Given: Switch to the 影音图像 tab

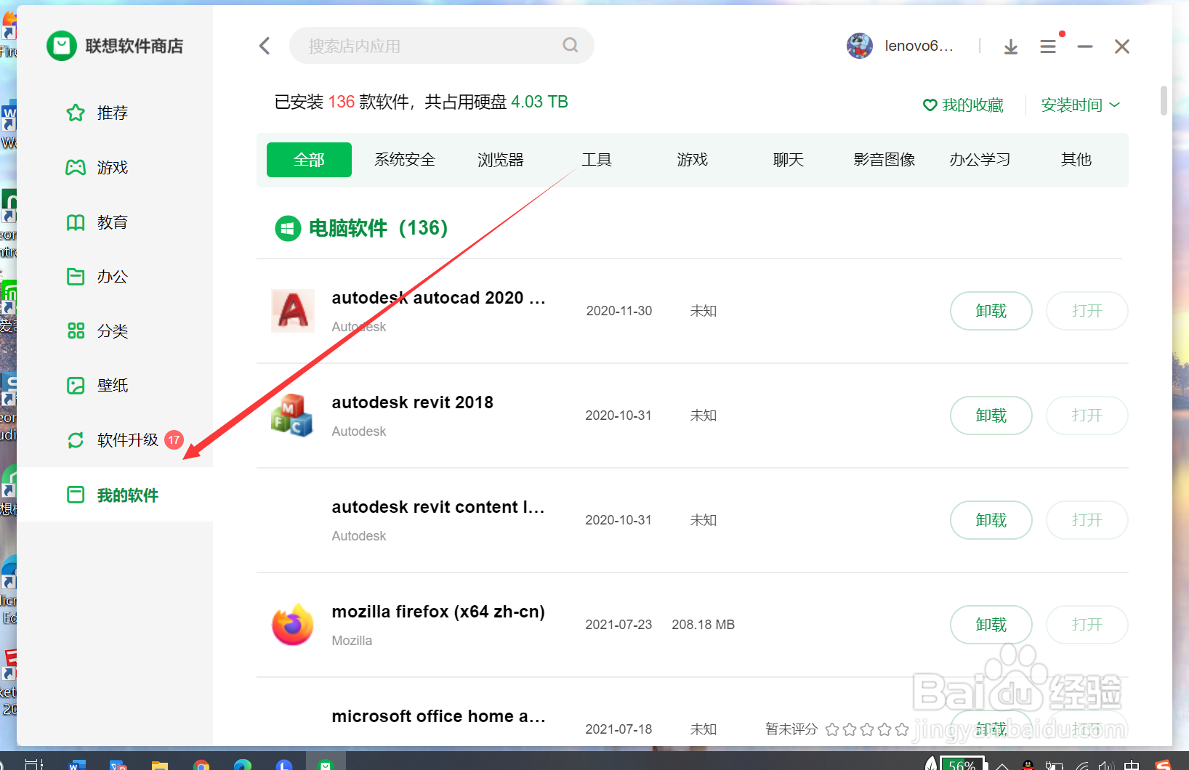Looking at the screenshot, I should pyautogui.click(x=884, y=160).
